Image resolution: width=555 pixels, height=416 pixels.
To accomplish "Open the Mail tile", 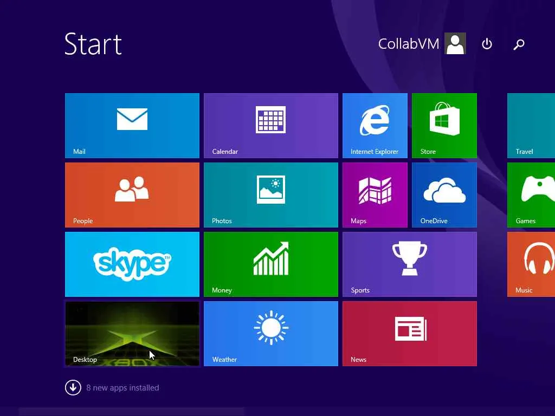I will 132,126.
